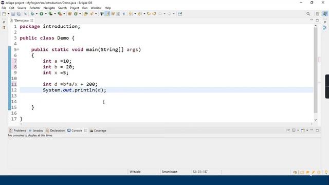Click the New Java Class icon
This screenshot has height=185, width=329.
[x=76, y=14]
